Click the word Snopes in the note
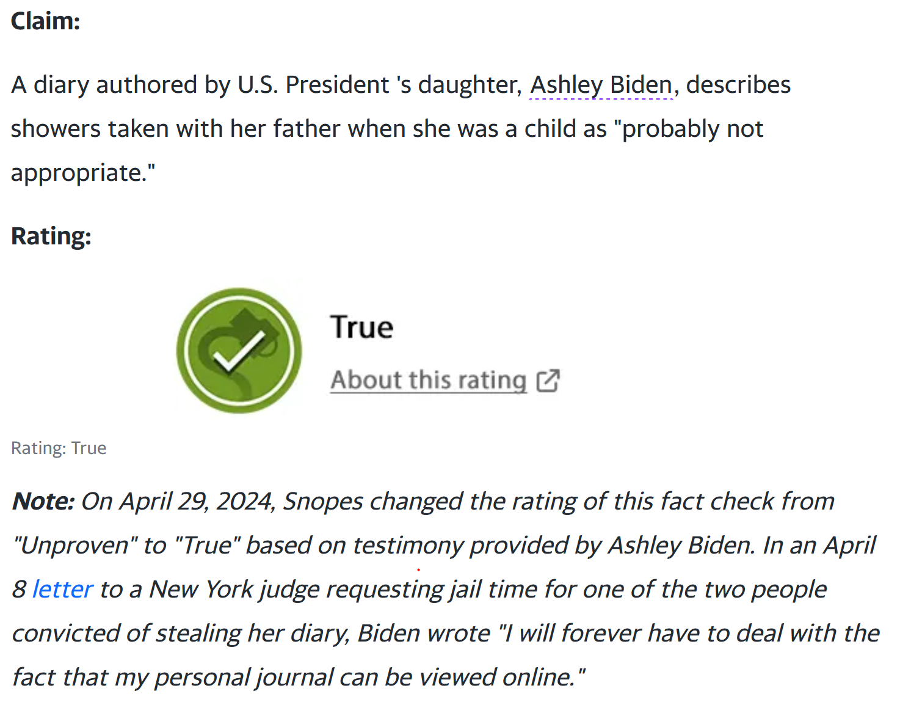The height and width of the screenshot is (713, 911). click(324, 502)
